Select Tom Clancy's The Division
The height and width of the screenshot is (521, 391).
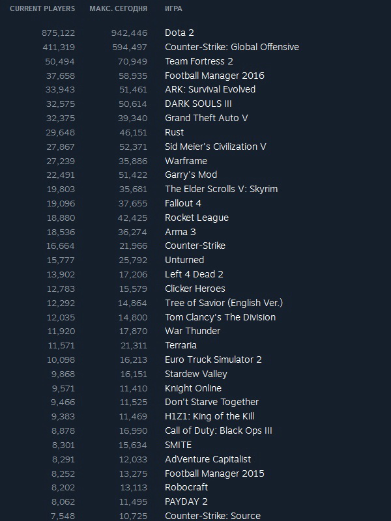220,317
